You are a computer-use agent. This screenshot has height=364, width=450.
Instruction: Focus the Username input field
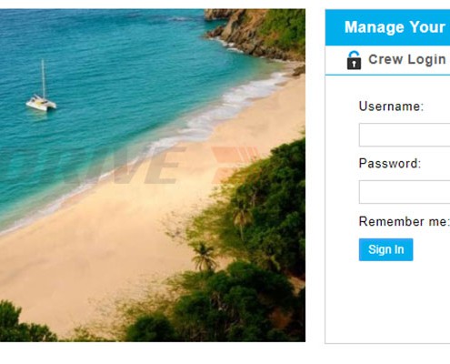click(x=405, y=135)
